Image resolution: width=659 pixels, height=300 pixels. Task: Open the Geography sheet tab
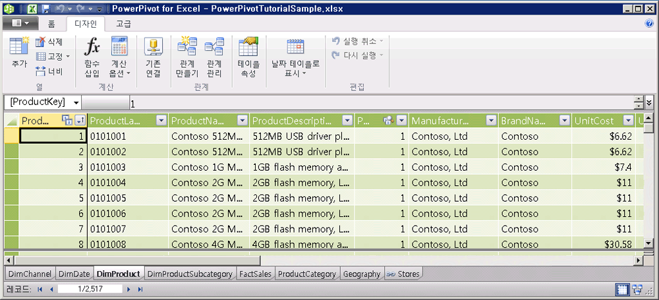(x=361, y=274)
